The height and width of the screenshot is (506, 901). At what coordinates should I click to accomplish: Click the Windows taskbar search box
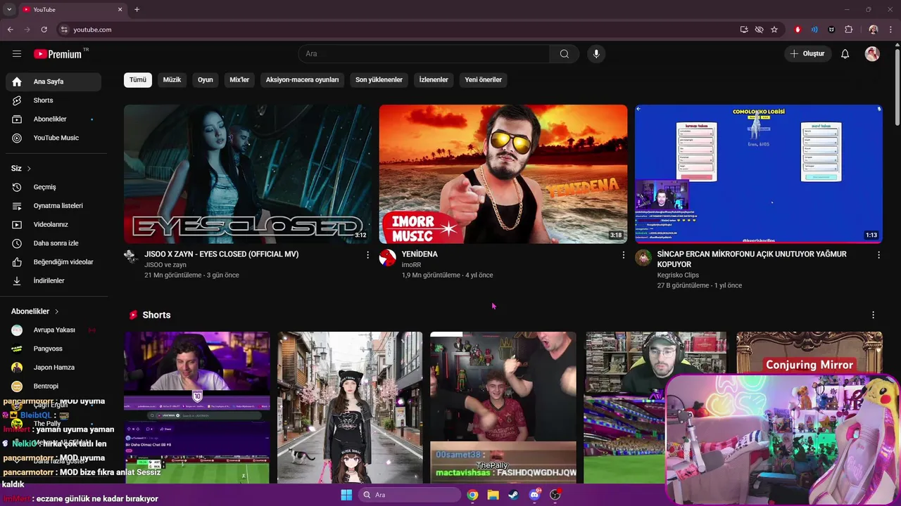tap(410, 495)
